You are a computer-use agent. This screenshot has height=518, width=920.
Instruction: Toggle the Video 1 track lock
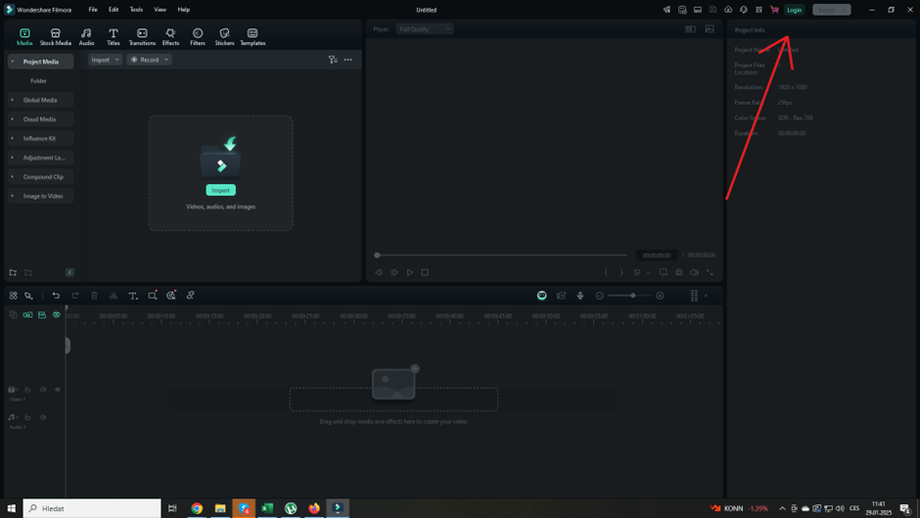click(28, 390)
